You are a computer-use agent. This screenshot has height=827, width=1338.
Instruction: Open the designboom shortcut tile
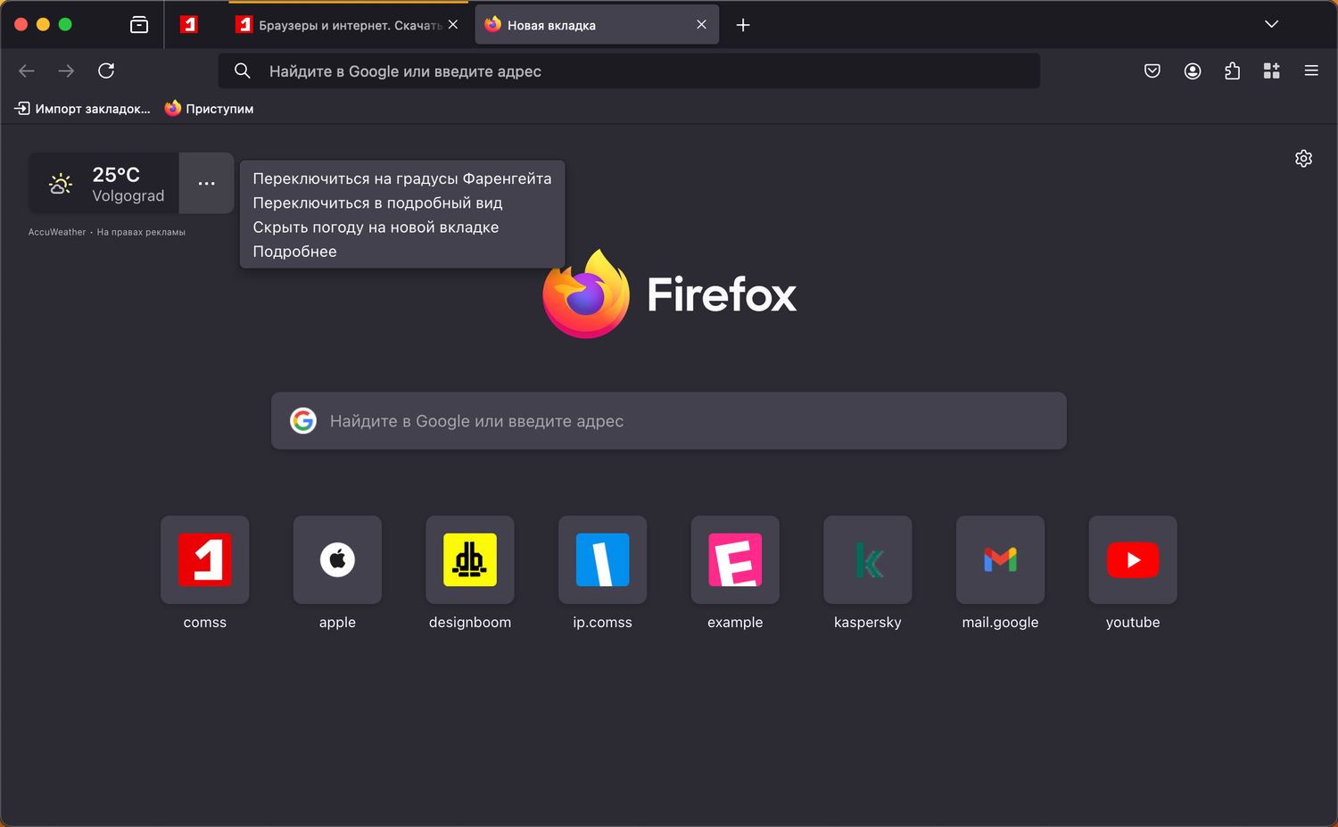[x=470, y=573]
